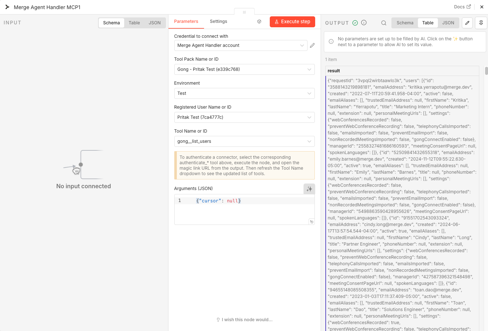
Task: Click the '1 item' count label
Action: click(331, 60)
